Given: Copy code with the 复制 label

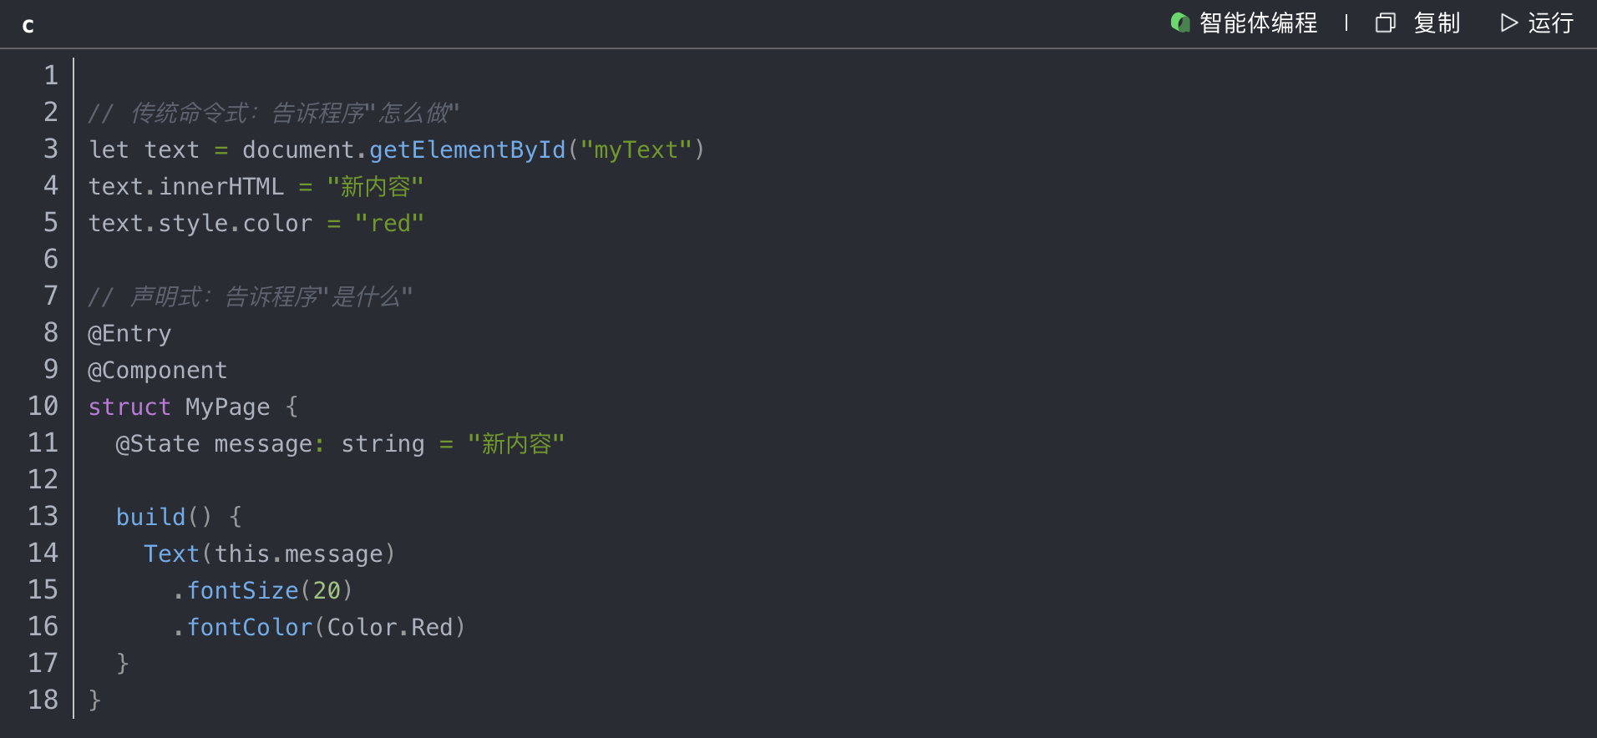Looking at the screenshot, I should pos(1437,23).
